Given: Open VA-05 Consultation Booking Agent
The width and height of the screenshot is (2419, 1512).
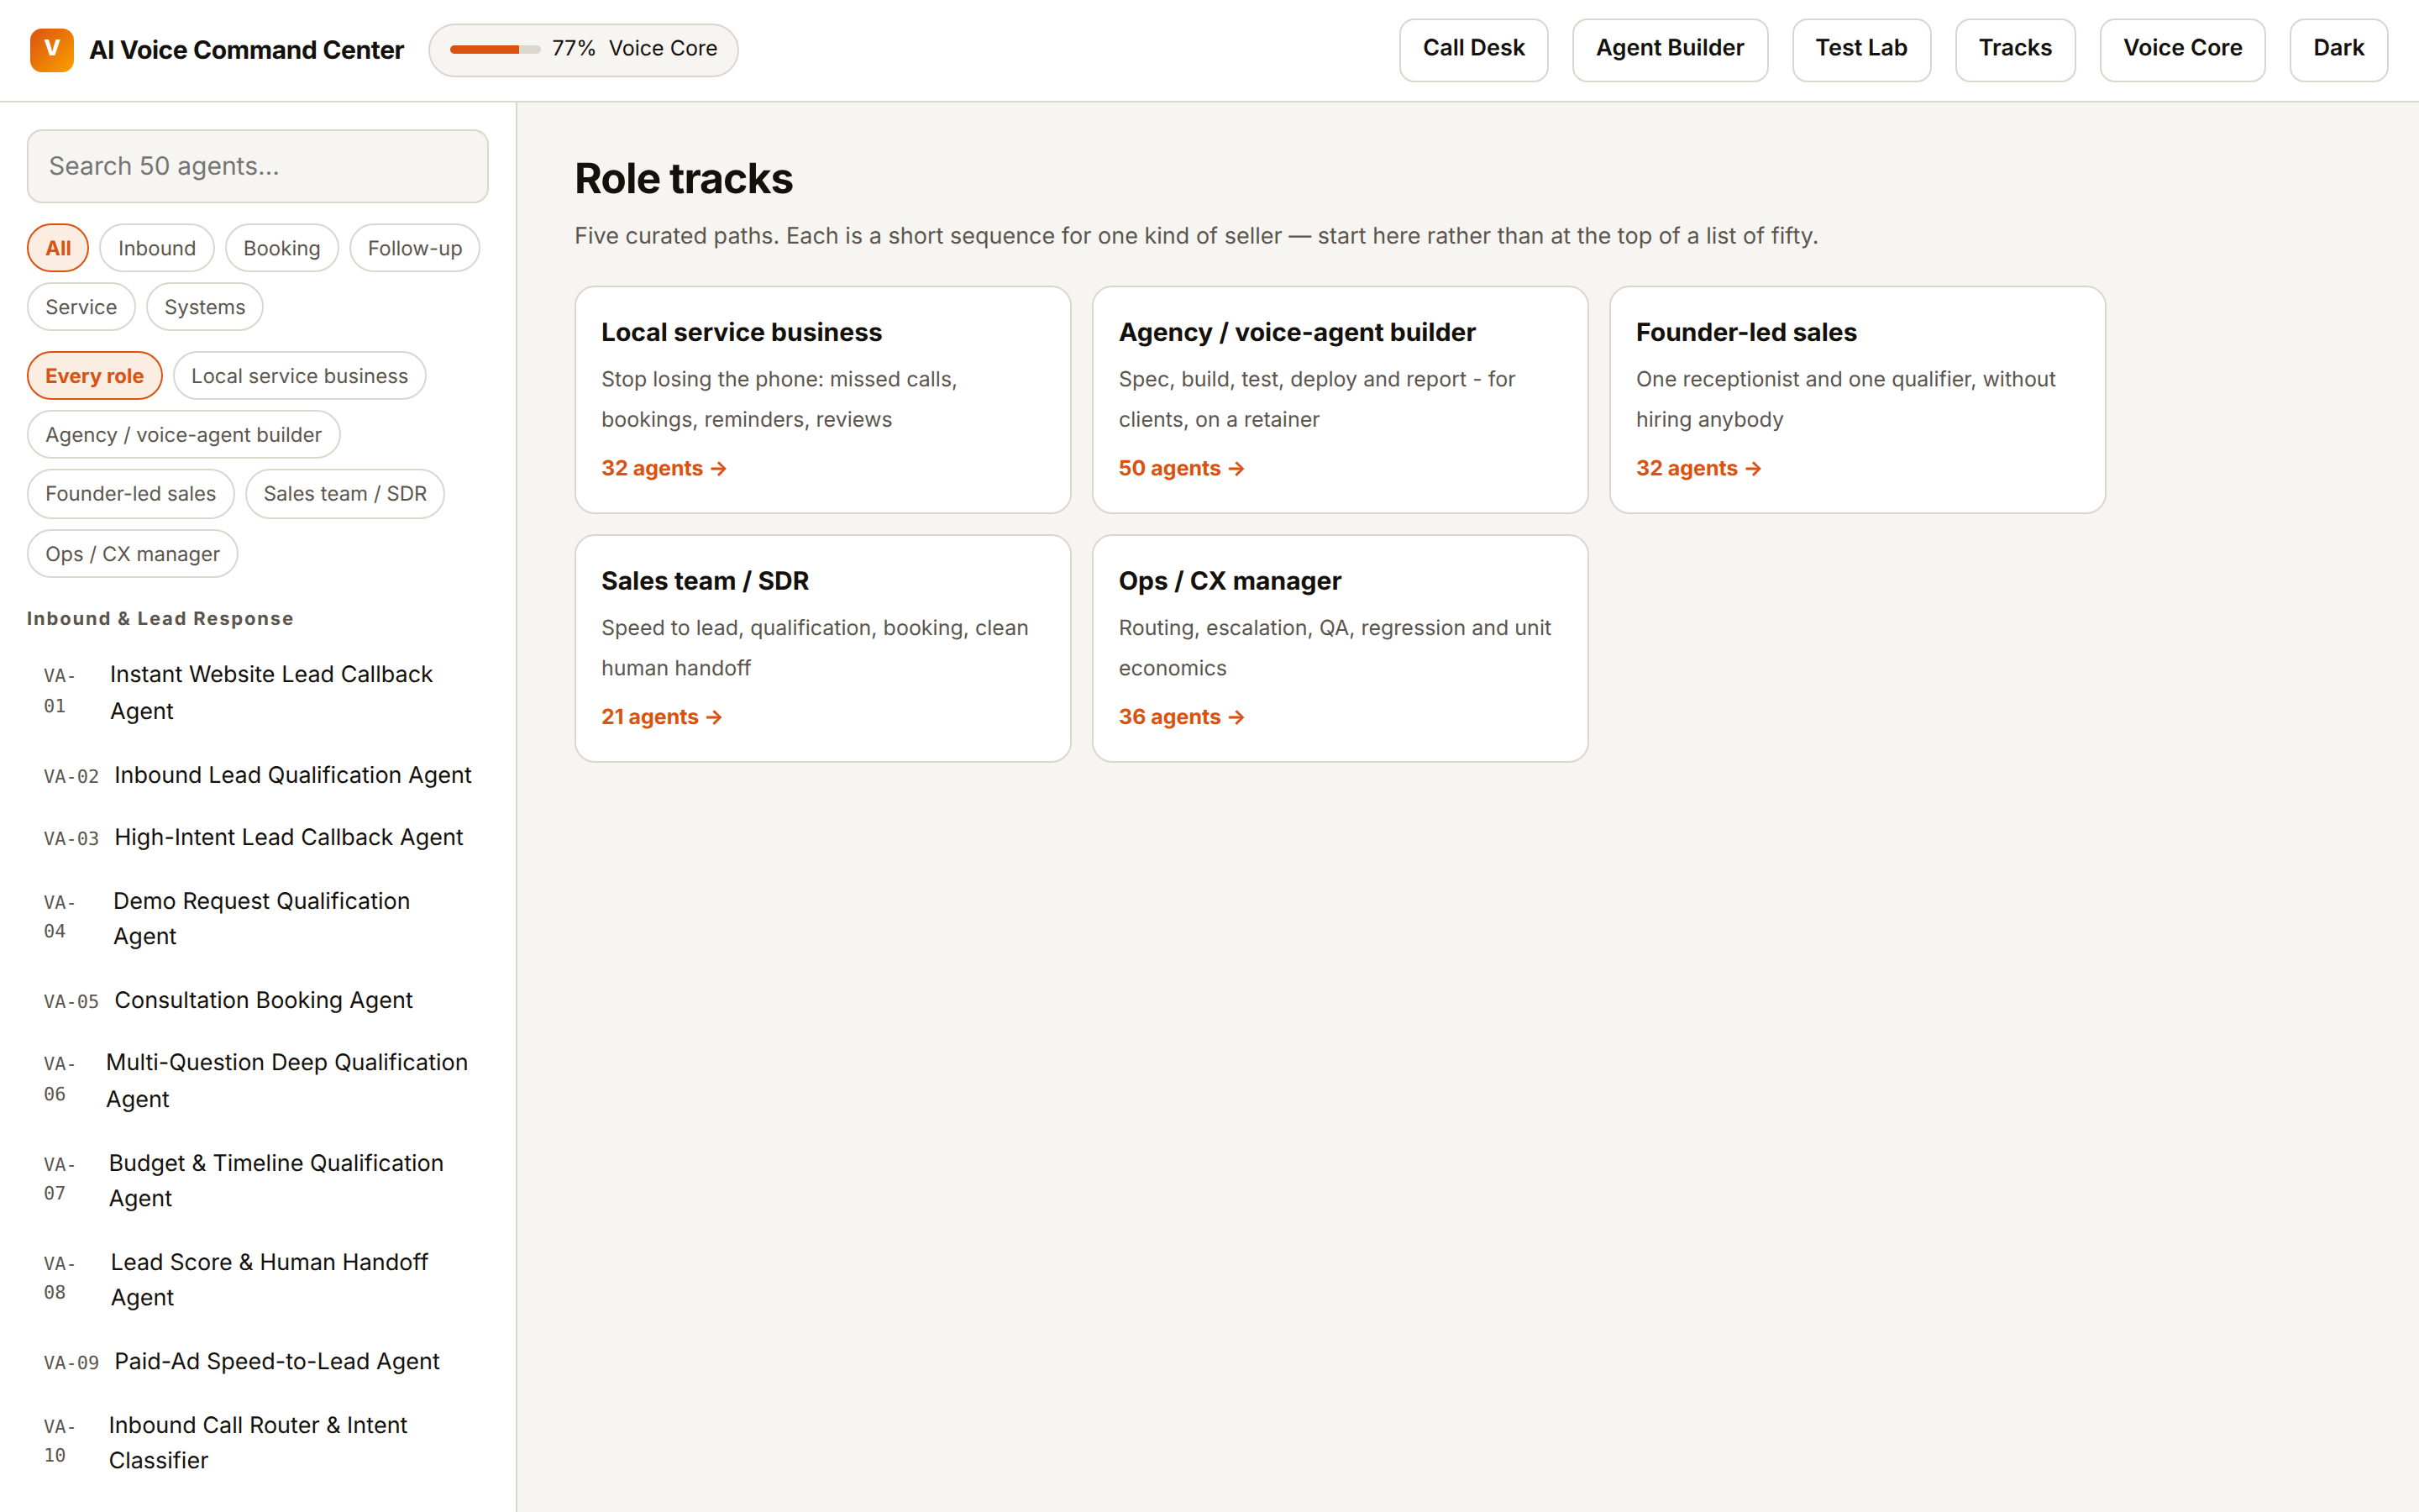Looking at the screenshot, I should click(x=258, y=1000).
